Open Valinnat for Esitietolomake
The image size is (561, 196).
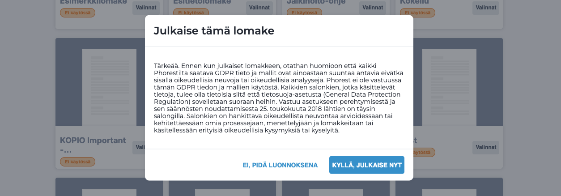[x=259, y=8]
